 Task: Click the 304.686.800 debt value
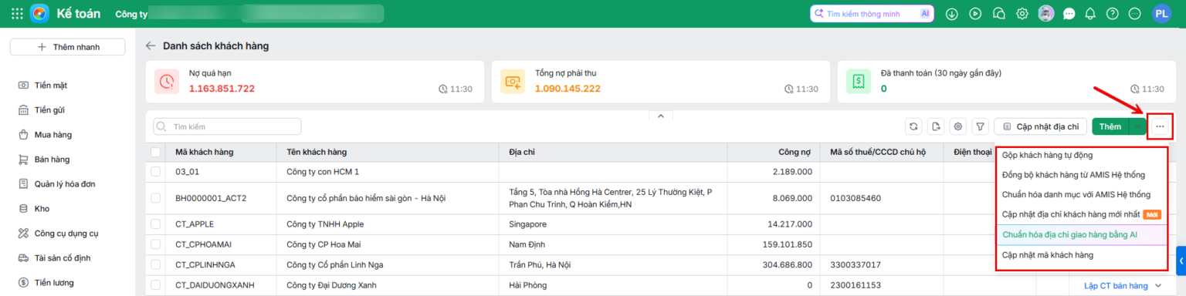coord(787,265)
